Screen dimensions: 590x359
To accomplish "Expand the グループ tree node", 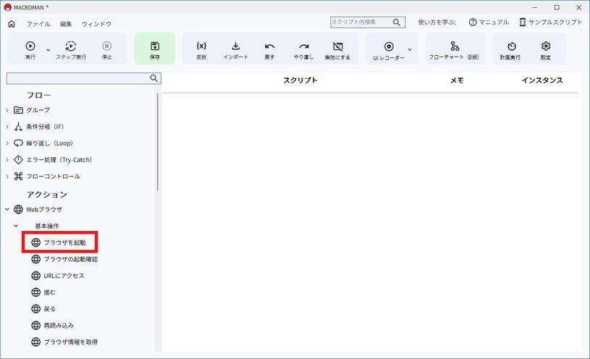I will point(7,110).
